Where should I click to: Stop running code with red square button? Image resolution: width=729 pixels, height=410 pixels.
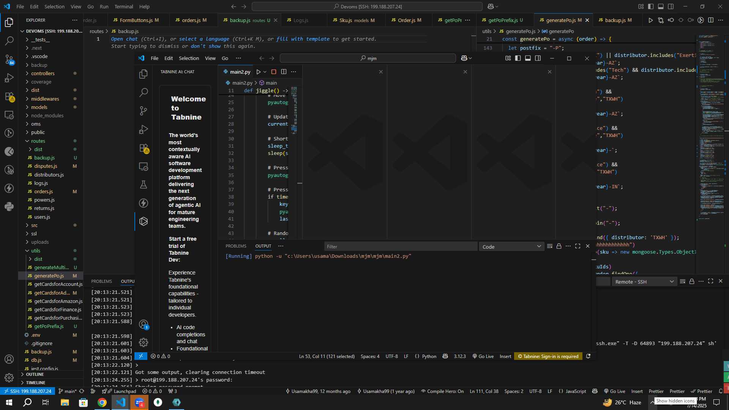click(274, 72)
